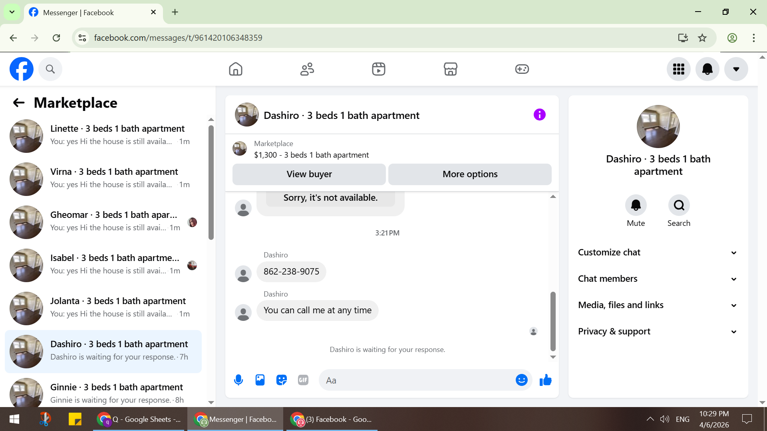Go to the Home feed icon

236,69
